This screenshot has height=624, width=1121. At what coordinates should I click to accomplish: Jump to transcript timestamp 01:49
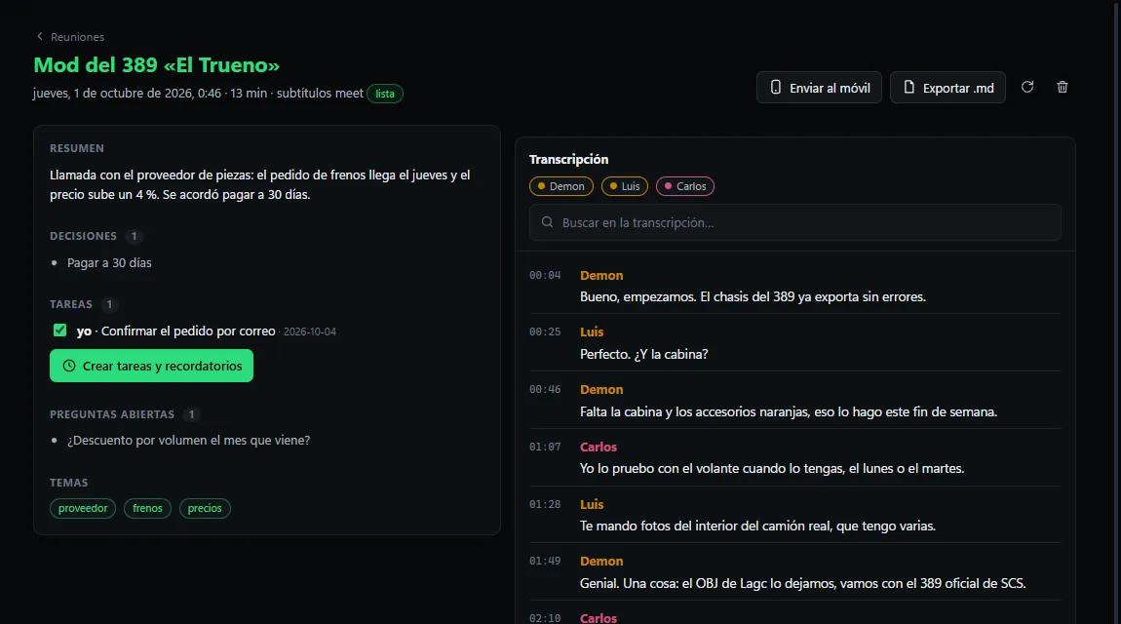(545, 561)
